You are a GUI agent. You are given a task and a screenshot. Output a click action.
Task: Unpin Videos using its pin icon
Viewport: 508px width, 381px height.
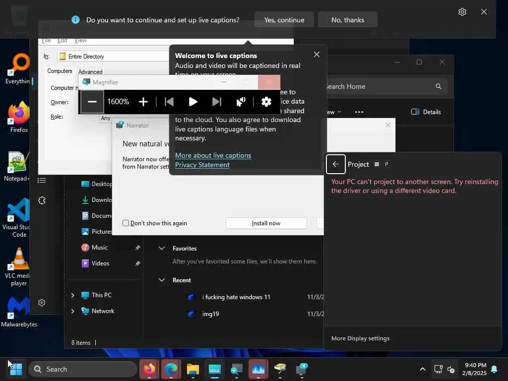tap(137, 263)
